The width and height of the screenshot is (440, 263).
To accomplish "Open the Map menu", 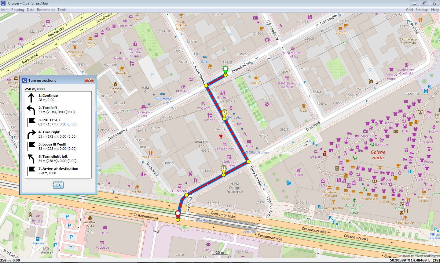I will 5,10.
